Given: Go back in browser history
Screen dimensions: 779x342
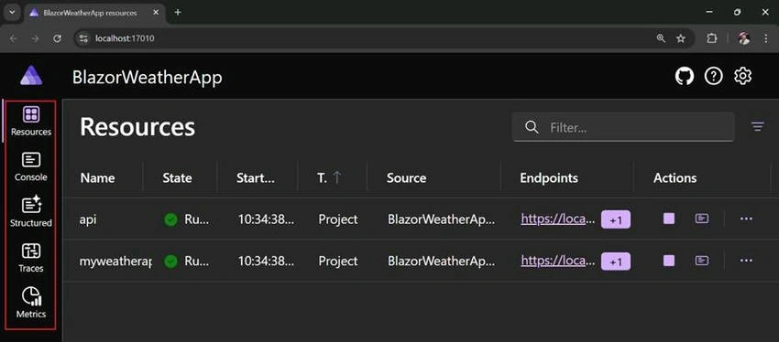Looking at the screenshot, I should coord(14,38).
